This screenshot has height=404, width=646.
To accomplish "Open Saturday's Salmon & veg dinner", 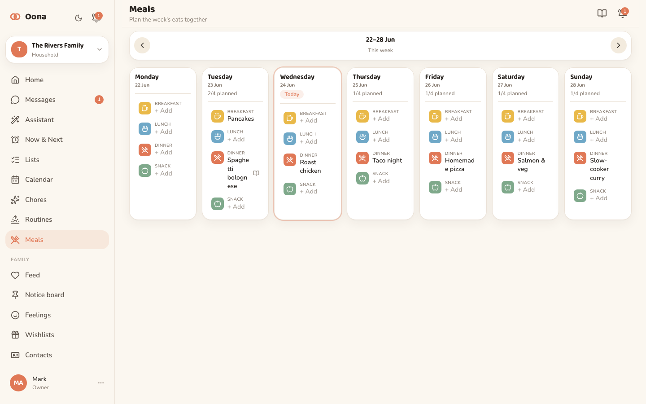I will click(532, 165).
